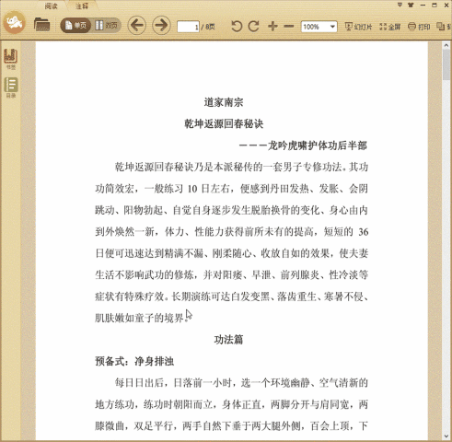The width and height of the screenshot is (452, 442).
Task: Open the bookmarks sidebar panel
Action: click(11, 59)
